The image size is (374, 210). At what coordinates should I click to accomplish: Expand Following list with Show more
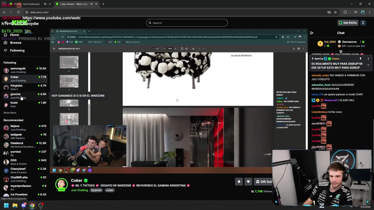[x=10, y=113]
